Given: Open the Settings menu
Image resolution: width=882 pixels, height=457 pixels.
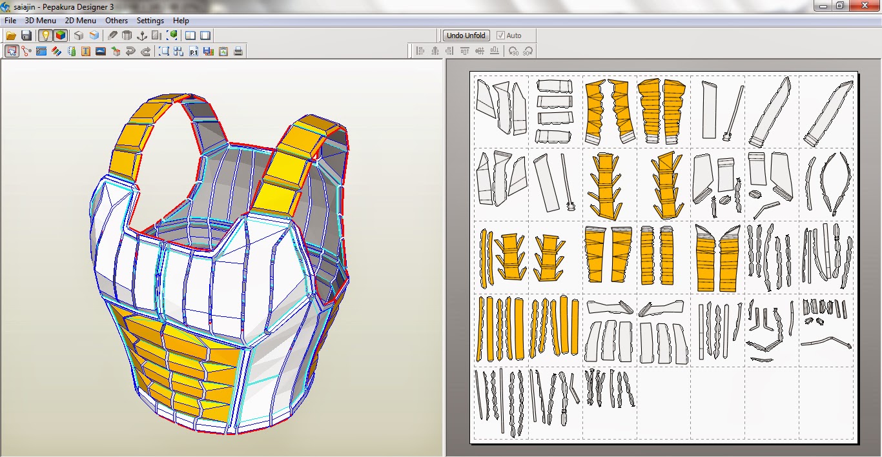Looking at the screenshot, I should (x=150, y=20).
